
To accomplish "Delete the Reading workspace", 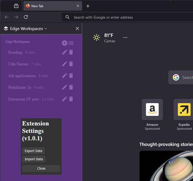I will point(71,52).
